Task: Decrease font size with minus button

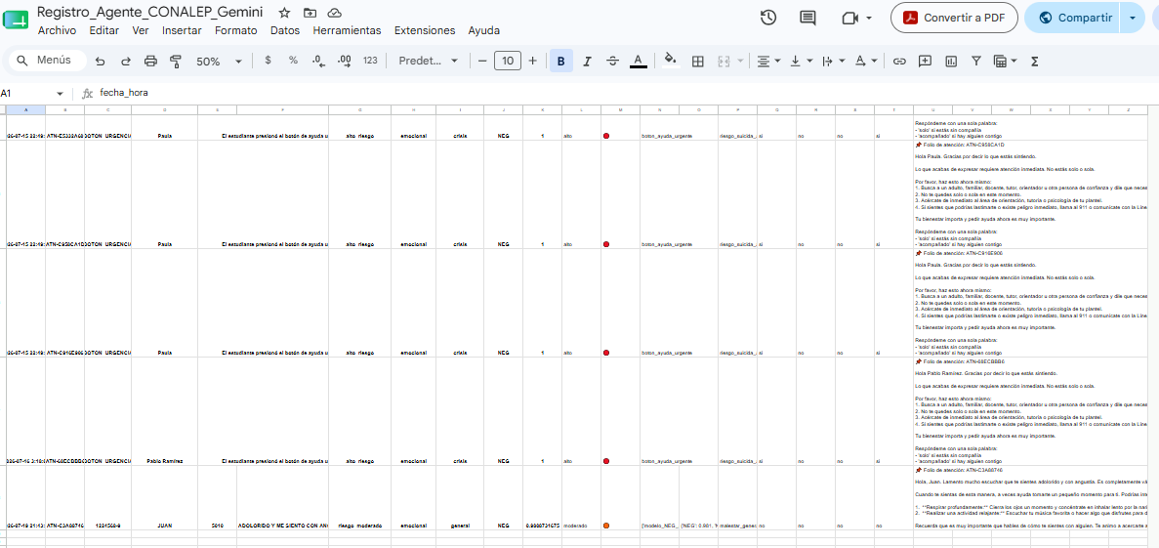Action: [x=482, y=61]
